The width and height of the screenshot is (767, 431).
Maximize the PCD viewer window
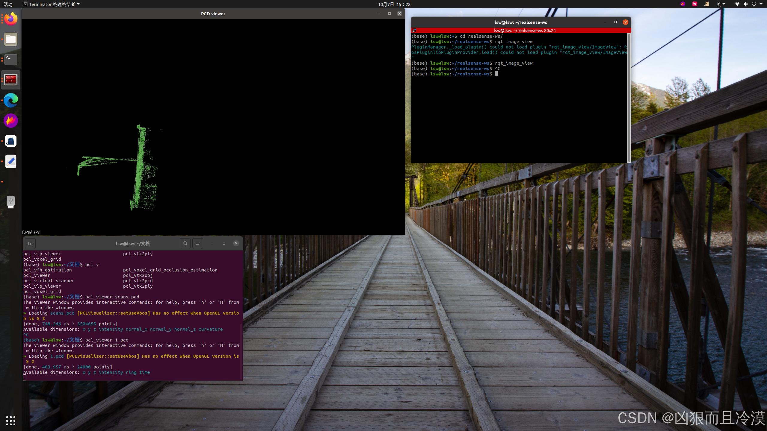[389, 13]
